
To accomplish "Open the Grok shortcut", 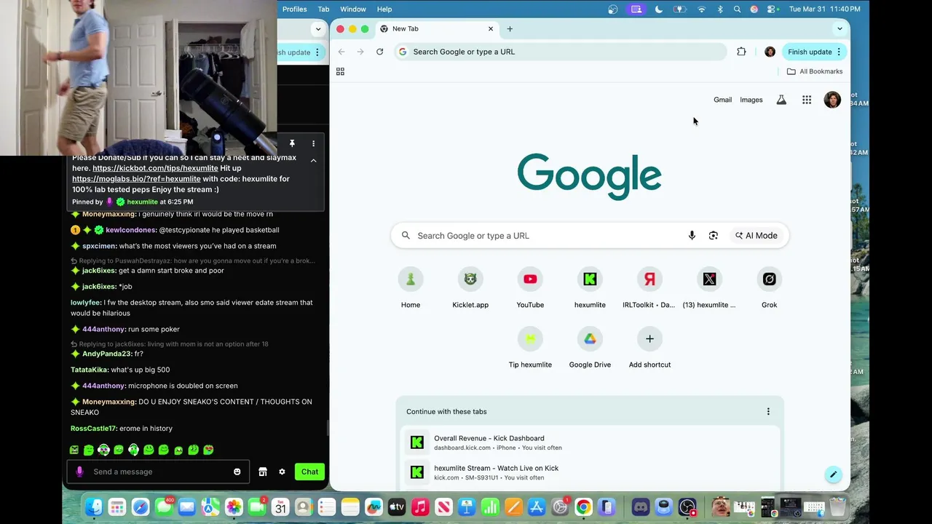I will pos(769,288).
